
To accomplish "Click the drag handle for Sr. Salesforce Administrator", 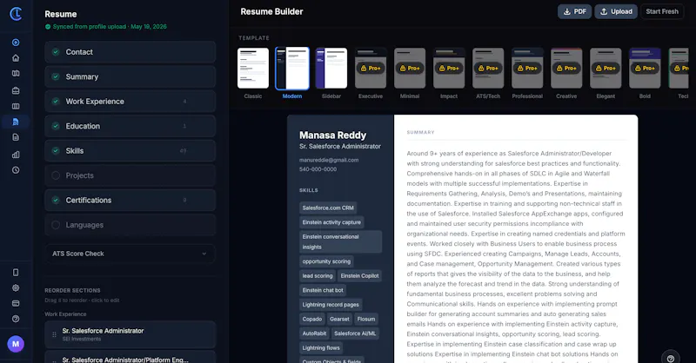I will [54, 334].
